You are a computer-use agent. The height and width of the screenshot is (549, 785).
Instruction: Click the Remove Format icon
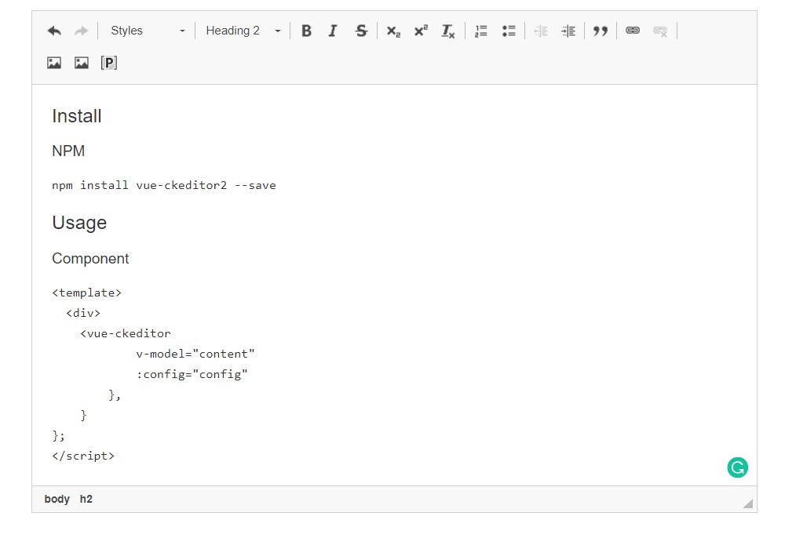click(448, 31)
